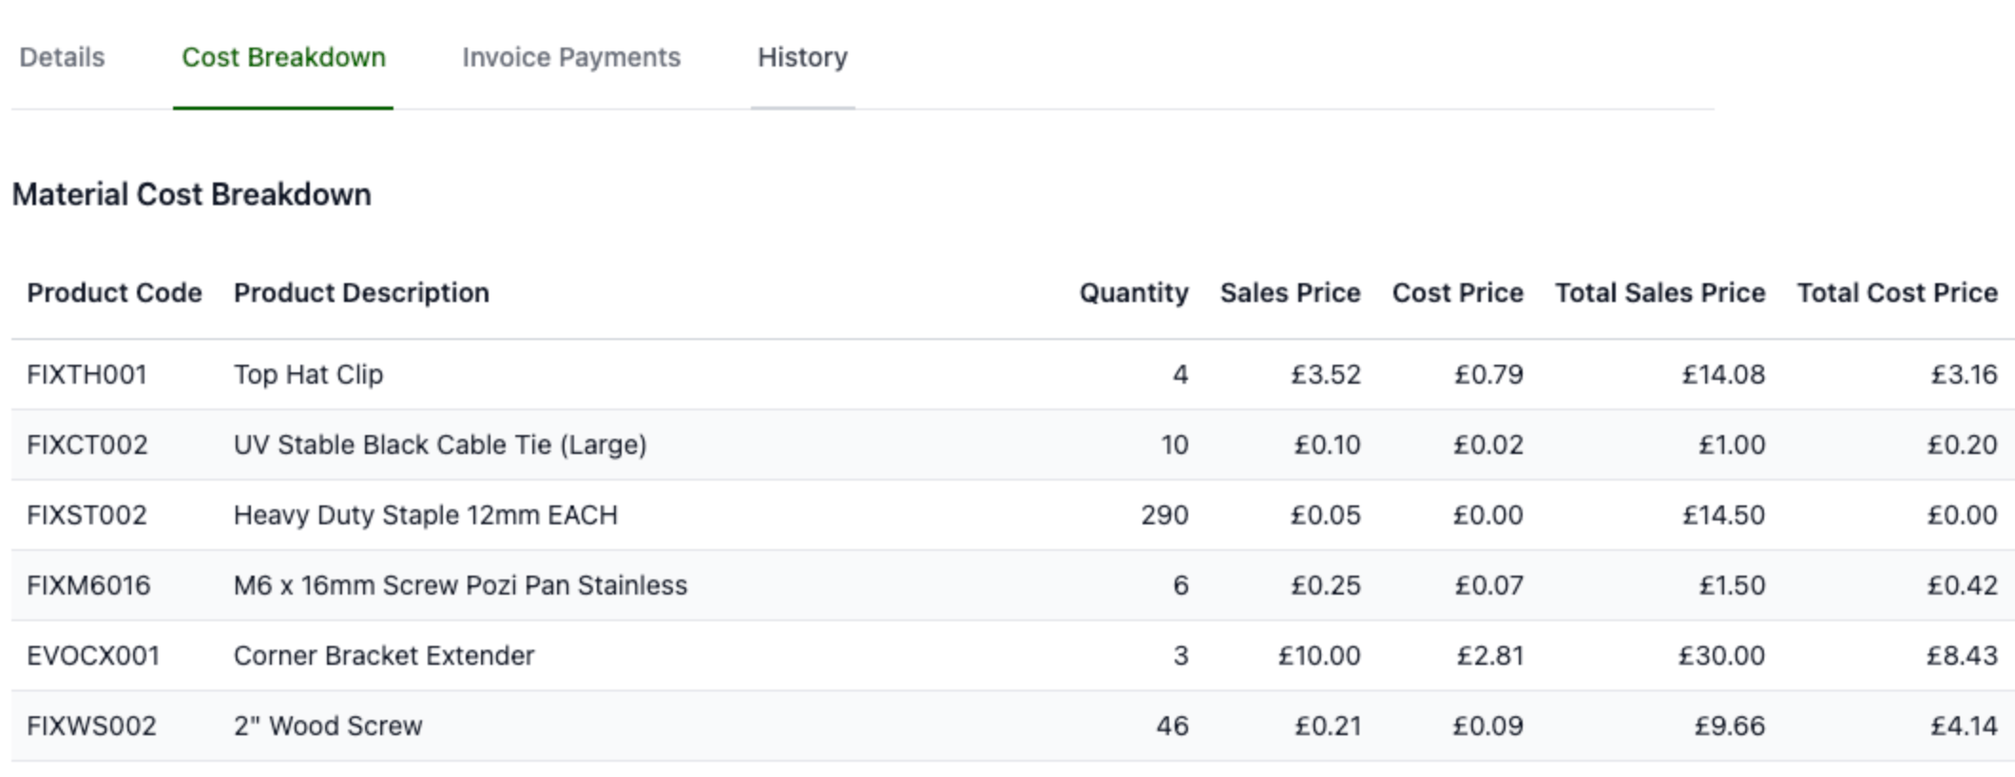Click the Quantity column header

1134,293
